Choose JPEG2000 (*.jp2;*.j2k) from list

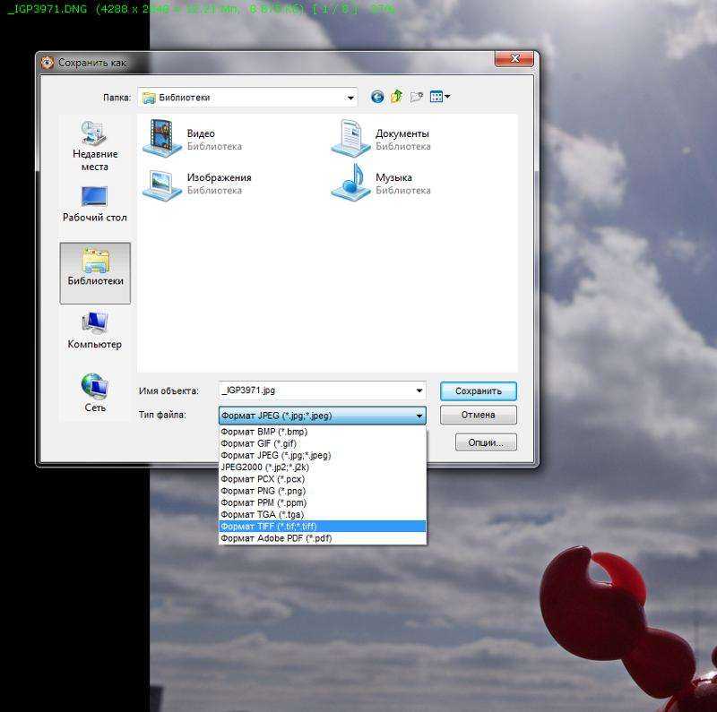(323, 468)
